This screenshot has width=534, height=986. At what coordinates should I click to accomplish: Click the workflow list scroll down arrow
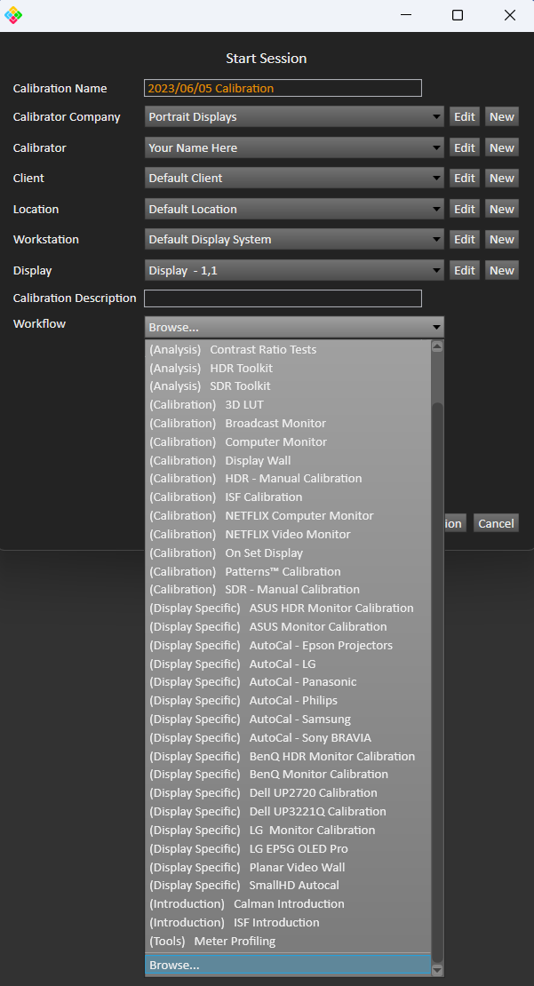[437, 970]
